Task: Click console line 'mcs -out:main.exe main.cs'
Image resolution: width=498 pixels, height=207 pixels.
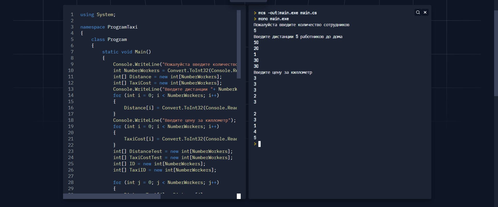Action: (x=287, y=13)
